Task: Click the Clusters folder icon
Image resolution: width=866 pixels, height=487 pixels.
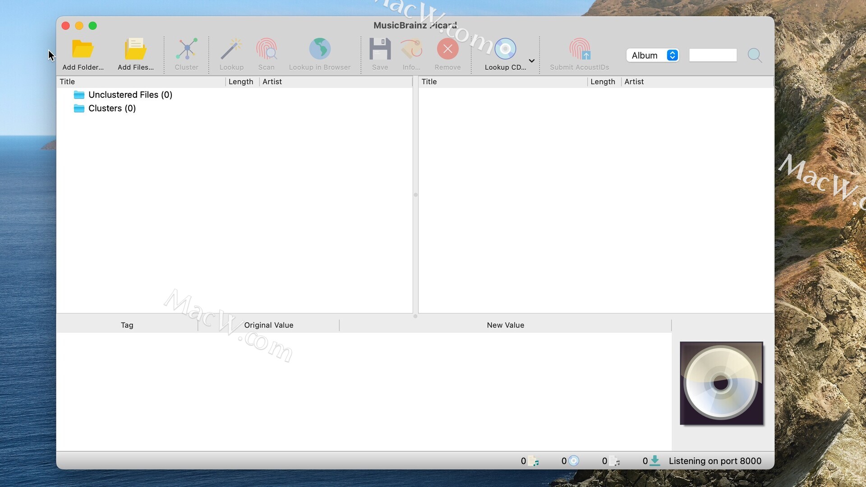Action: pyautogui.click(x=79, y=108)
